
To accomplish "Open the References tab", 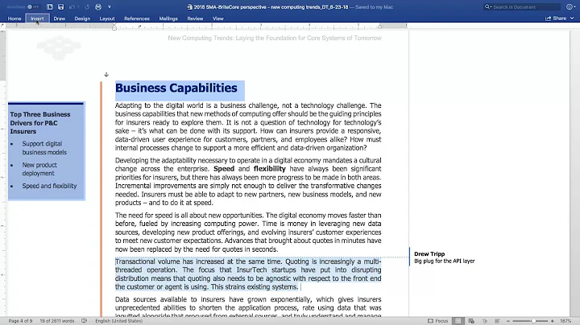I will click(x=137, y=19).
